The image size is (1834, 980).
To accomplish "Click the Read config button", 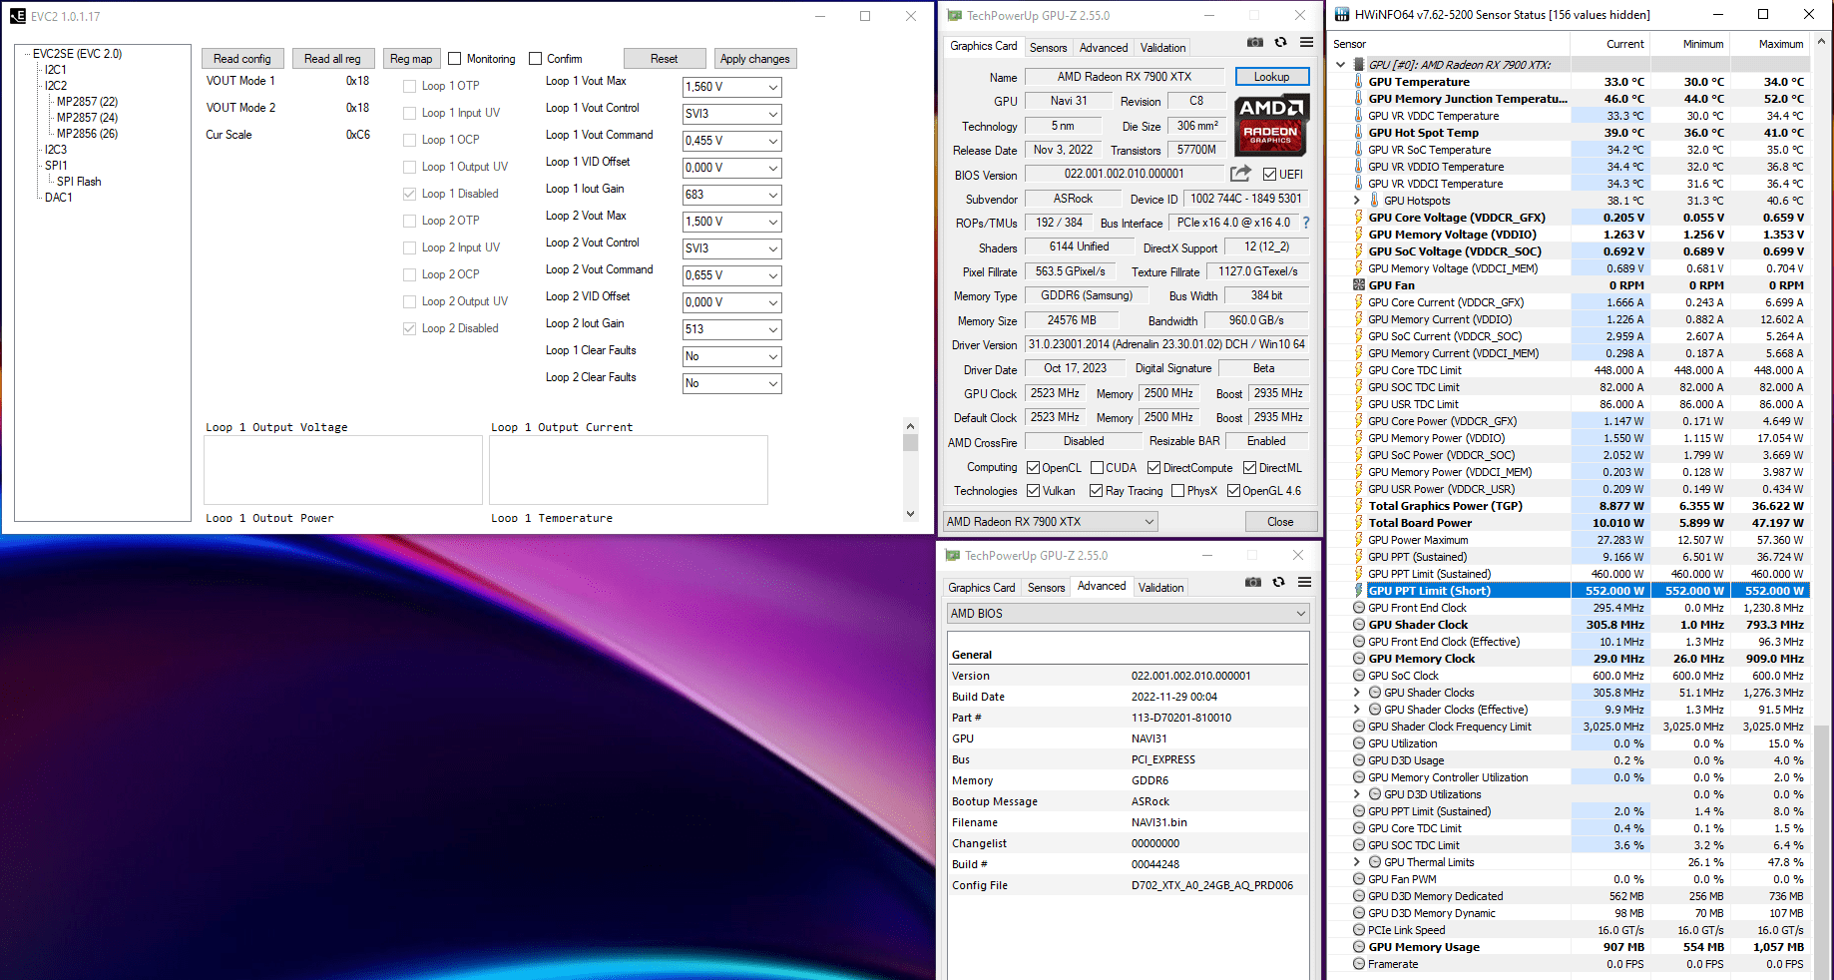I will pyautogui.click(x=242, y=59).
